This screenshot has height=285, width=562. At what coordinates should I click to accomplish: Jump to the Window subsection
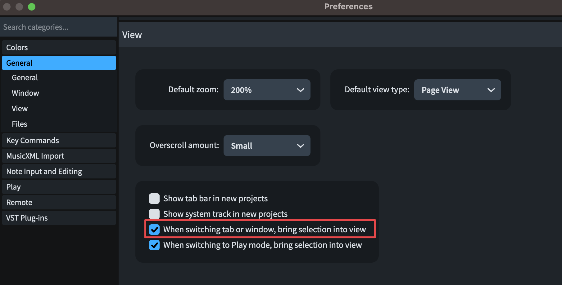click(25, 93)
